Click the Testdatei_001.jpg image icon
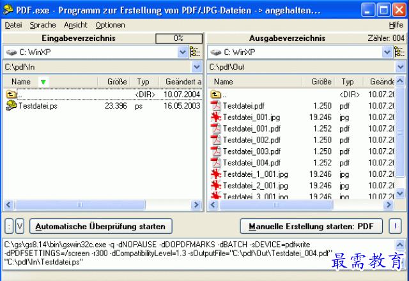 216,117
